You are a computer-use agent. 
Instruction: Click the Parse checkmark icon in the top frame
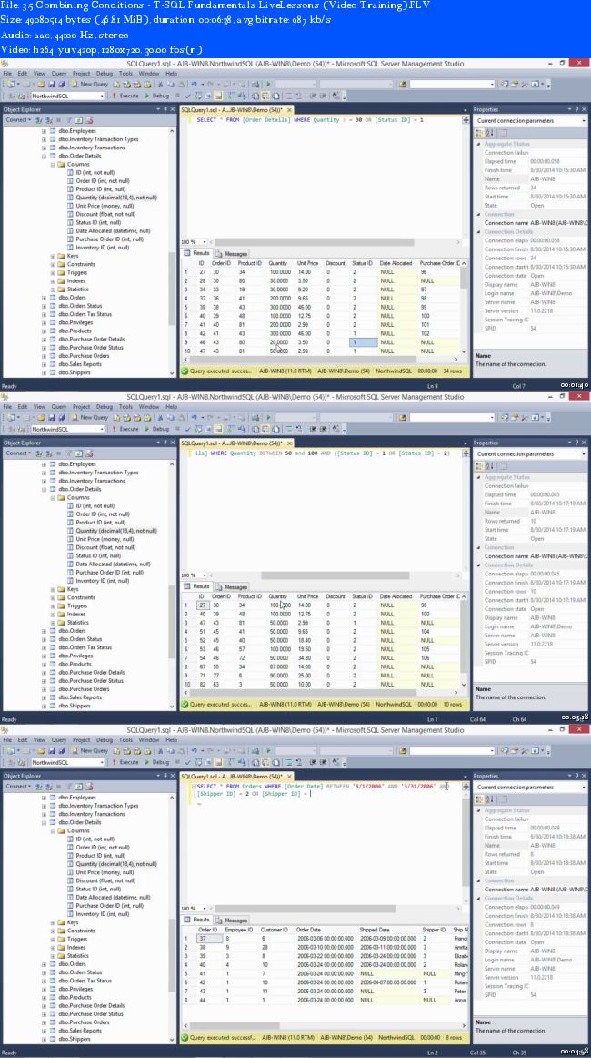[189, 96]
